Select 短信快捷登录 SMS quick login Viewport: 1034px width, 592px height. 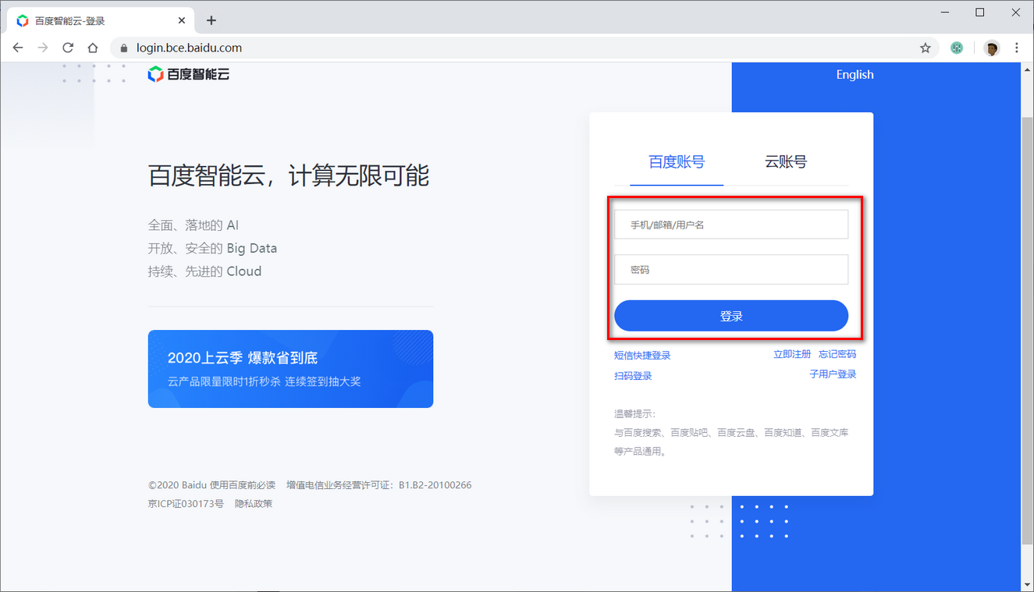pyautogui.click(x=642, y=353)
